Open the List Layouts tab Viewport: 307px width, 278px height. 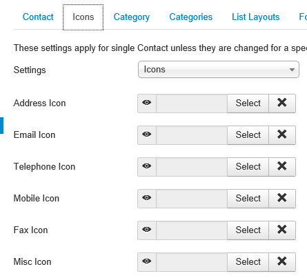[256, 17]
